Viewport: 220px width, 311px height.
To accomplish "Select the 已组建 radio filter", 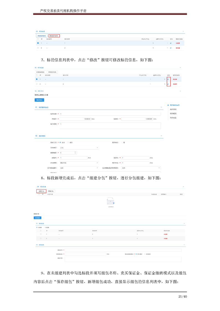I will point(44,227).
